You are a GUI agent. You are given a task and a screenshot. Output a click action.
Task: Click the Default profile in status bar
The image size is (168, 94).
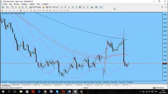pyautogui.click(x=86, y=88)
